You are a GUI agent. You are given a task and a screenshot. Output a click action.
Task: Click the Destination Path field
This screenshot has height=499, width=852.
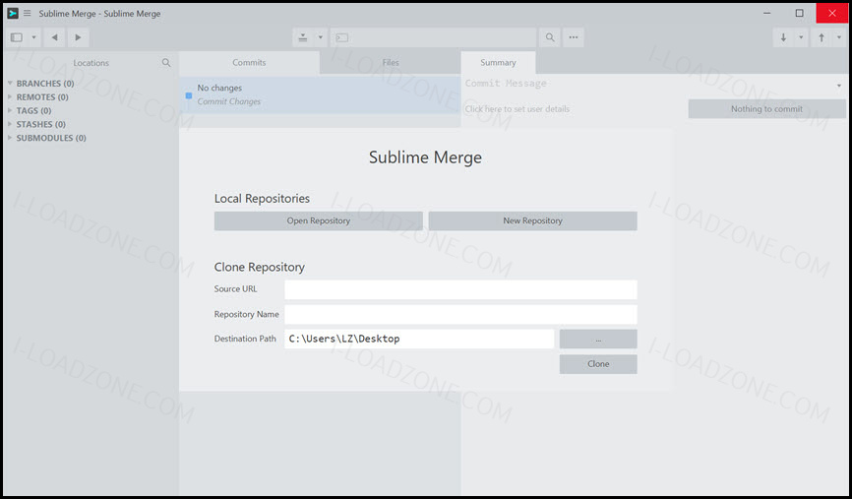click(419, 339)
